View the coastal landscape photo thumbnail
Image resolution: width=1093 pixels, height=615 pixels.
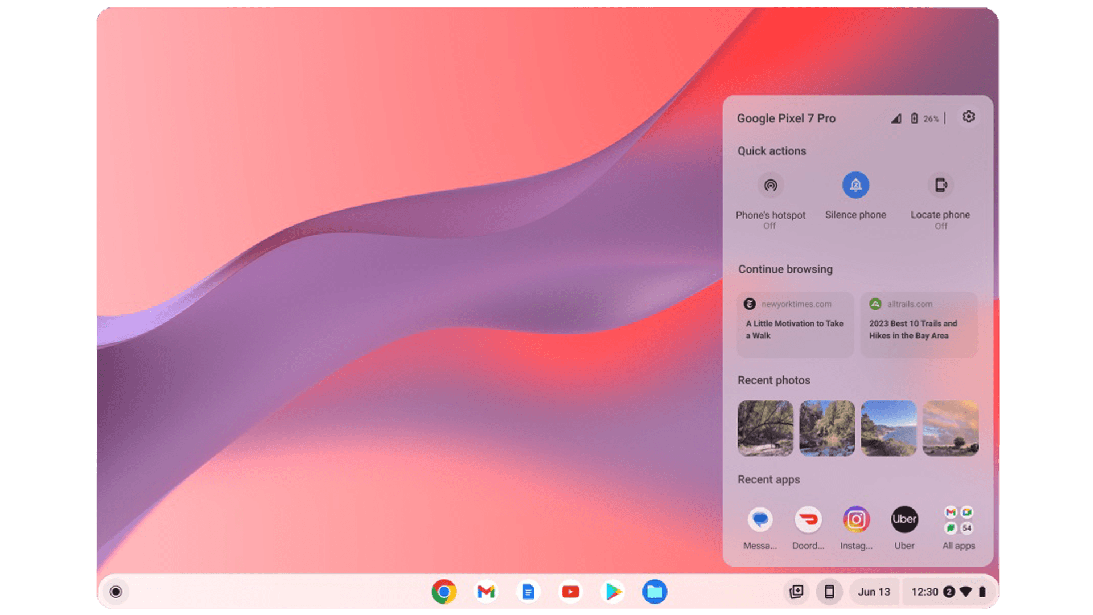[889, 428]
